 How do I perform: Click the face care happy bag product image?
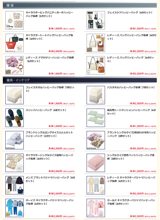click(96, 20)
